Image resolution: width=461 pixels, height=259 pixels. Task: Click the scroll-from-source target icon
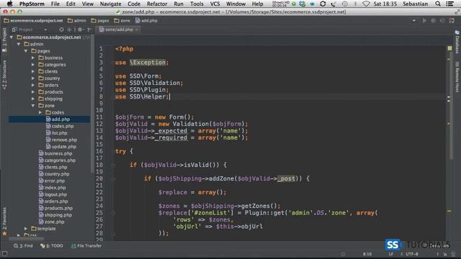coord(61,29)
